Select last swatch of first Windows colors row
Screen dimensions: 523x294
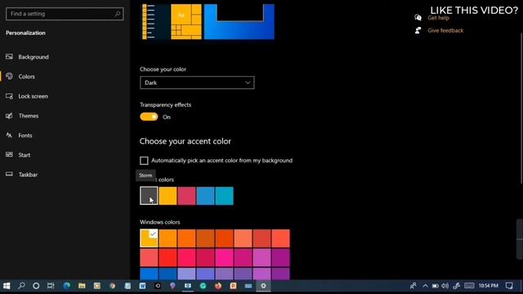[x=281, y=238]
